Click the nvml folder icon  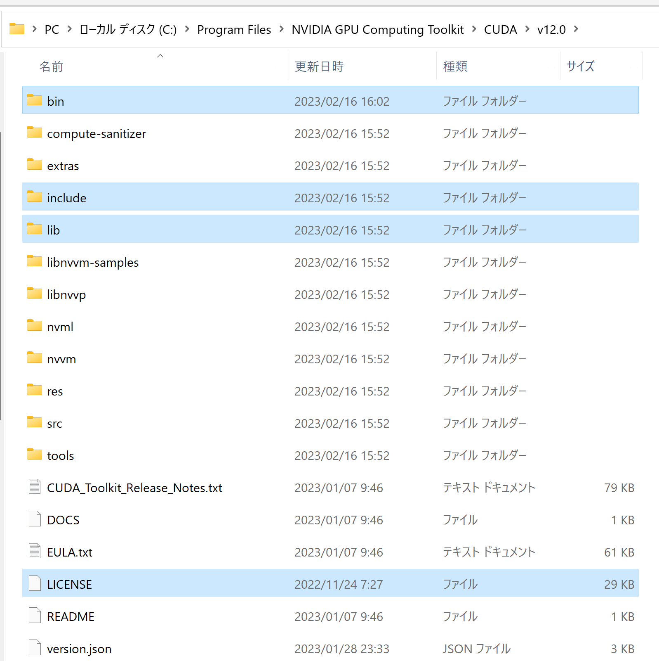coord(35,325)
